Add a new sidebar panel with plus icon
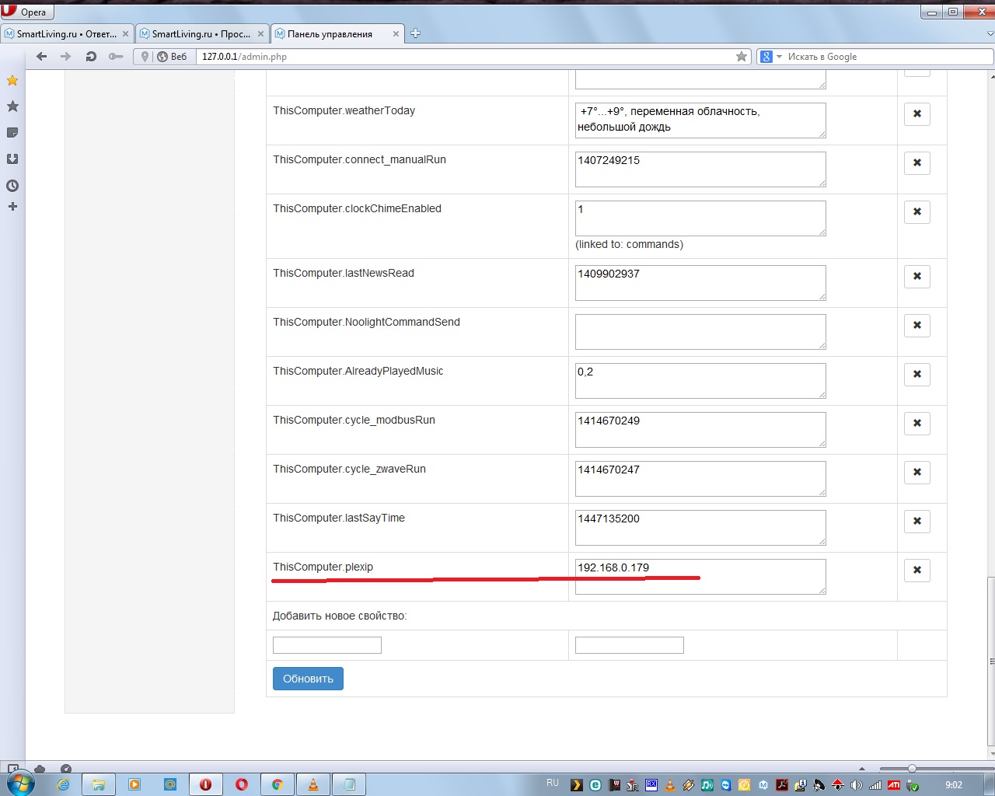Image resolution: width=995 pixels, height=796 pixels. coord(12,206)
